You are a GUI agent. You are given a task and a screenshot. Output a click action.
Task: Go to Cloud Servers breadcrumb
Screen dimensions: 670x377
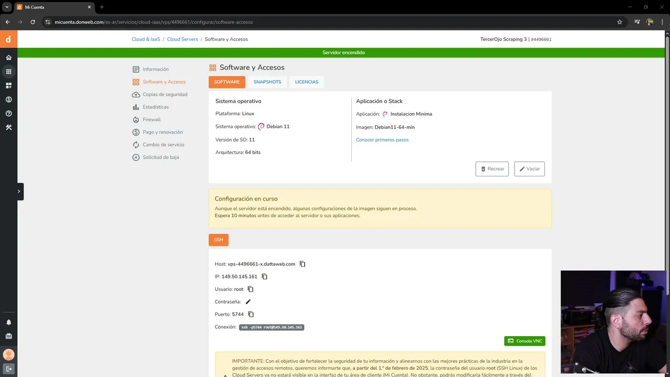click(x=183, y=39)
